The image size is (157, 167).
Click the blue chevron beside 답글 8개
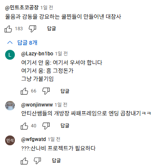[10, 43]
